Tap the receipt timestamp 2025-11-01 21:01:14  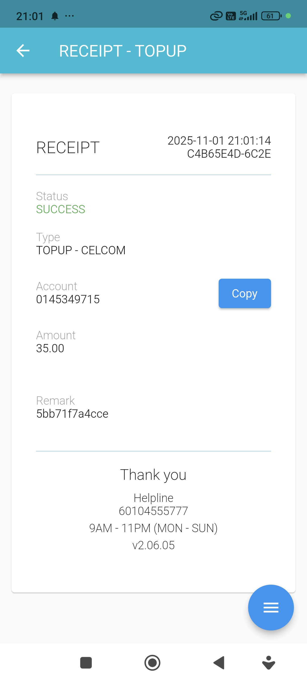219,141
